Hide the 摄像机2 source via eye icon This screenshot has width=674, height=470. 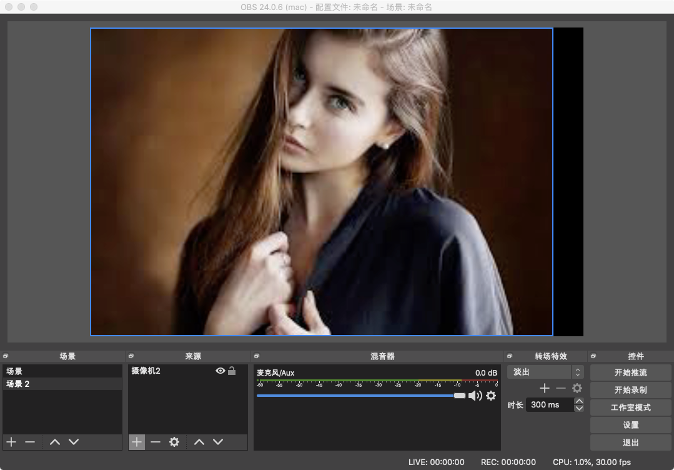[x=220, y=371]
